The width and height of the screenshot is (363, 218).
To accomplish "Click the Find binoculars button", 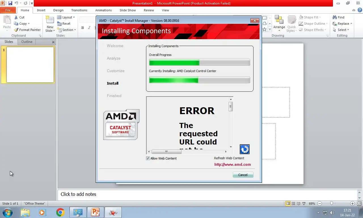I will [338, 17].
